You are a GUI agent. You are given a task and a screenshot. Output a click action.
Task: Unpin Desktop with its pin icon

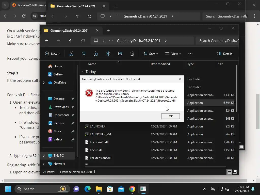tap(73, 99)
